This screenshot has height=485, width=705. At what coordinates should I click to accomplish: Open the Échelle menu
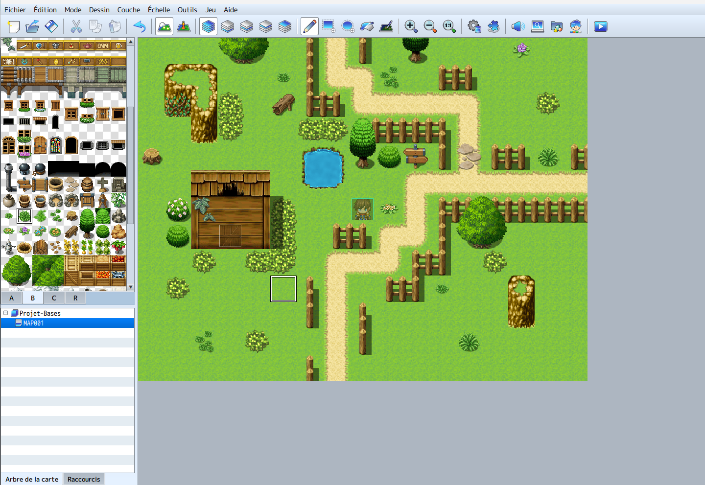[159, 10]
